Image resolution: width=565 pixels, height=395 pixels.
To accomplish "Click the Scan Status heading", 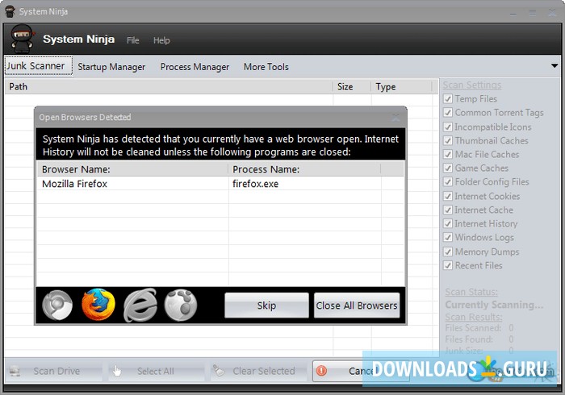I will [x=471, y=292].
